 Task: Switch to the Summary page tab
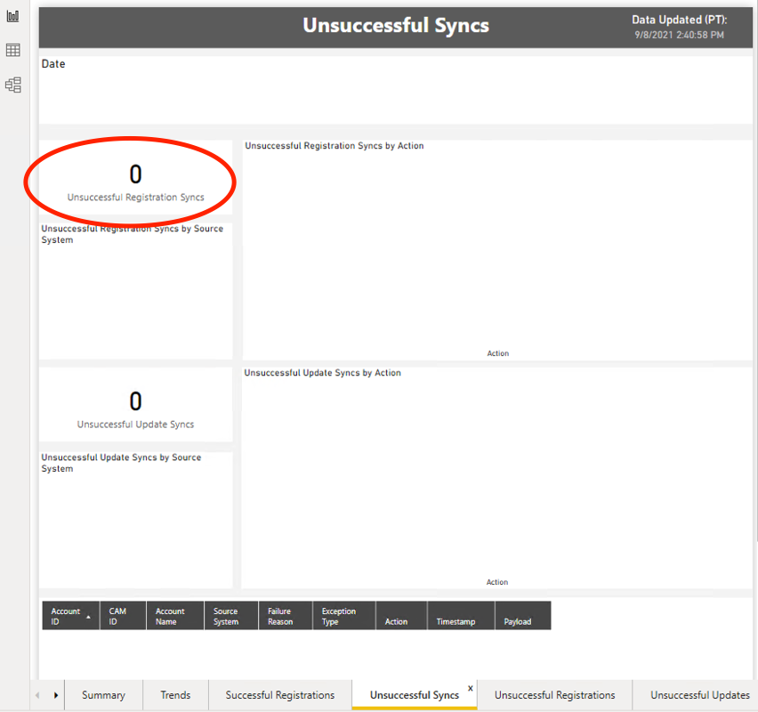coord(103,695)
